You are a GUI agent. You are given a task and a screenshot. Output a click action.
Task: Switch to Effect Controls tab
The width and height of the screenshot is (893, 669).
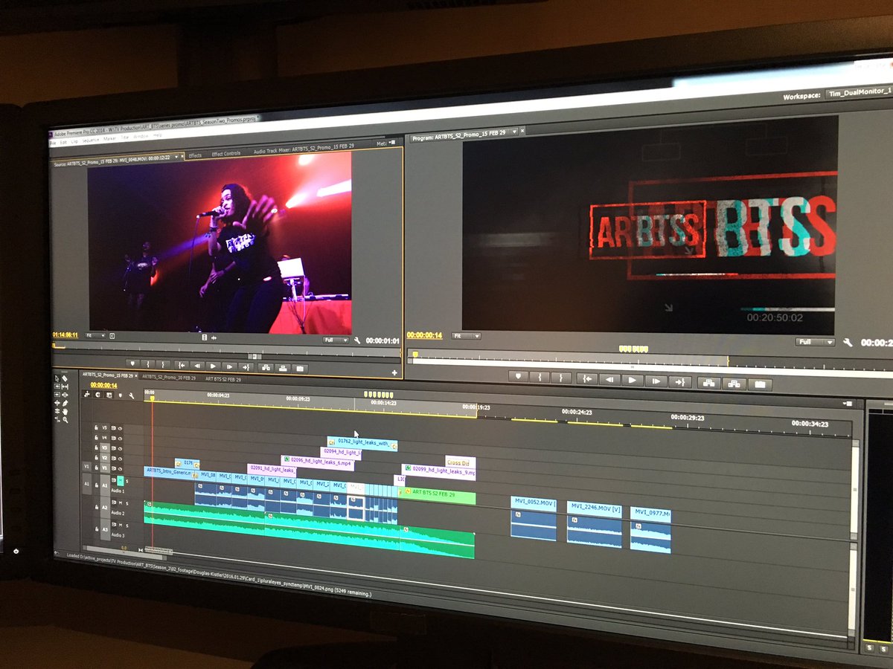tap(226, 154)
